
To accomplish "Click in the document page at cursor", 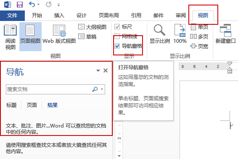I will [230, 125].
